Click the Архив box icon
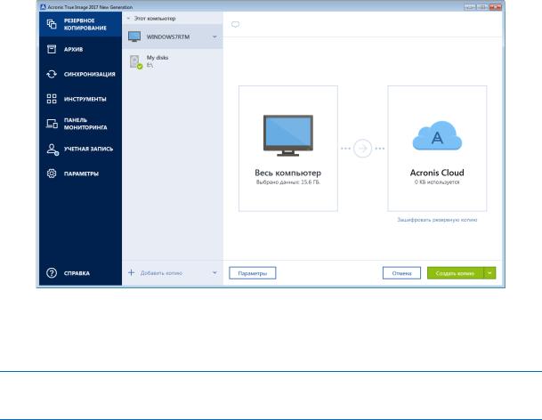 (x=52, y=49)
